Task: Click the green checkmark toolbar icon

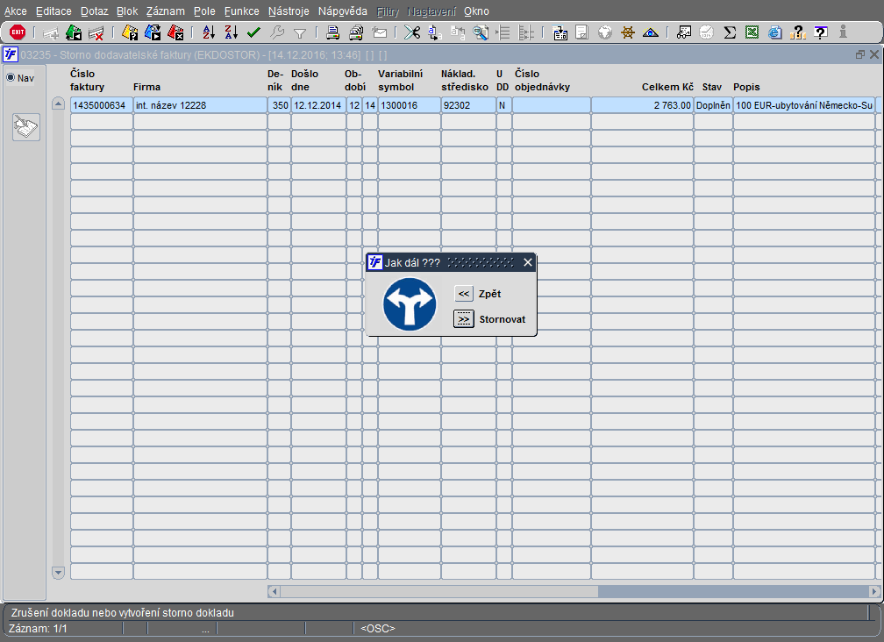Action: click(253, 32)
